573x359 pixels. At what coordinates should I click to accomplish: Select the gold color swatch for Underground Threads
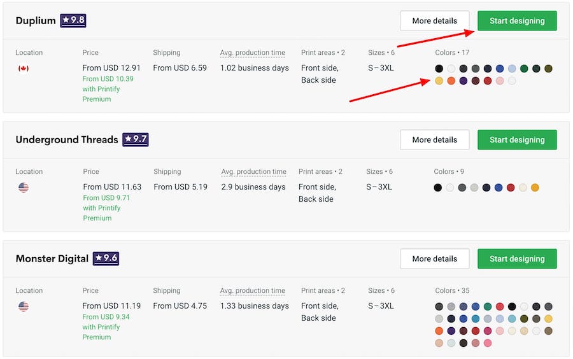pos(535,188)
